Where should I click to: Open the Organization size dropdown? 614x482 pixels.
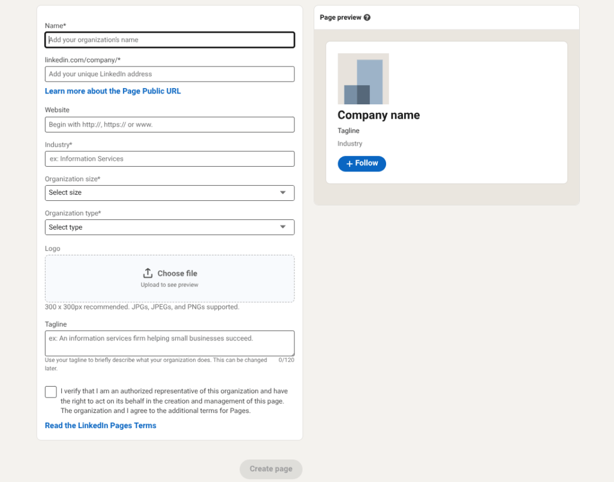click(170, 192)
